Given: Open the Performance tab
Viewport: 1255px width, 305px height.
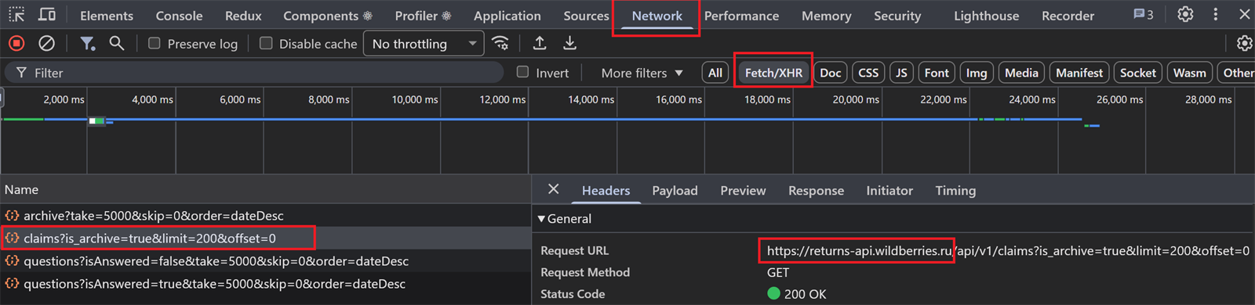Looking at the screenshot, I should [741, 16].
